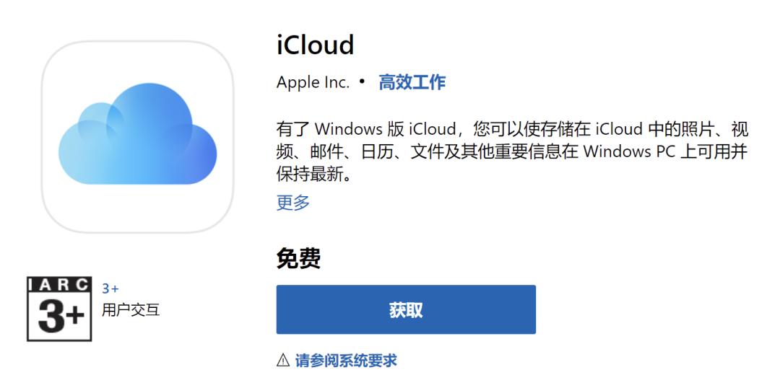Open the 请参阅系统要求 link

pyautogui.click(x=346, y=361)
